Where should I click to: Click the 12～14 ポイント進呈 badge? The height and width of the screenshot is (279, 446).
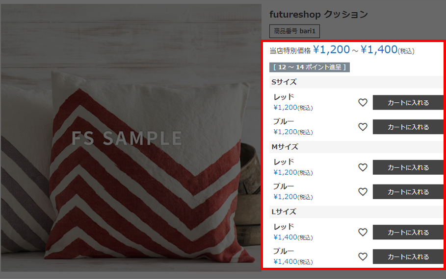(310, 67)
